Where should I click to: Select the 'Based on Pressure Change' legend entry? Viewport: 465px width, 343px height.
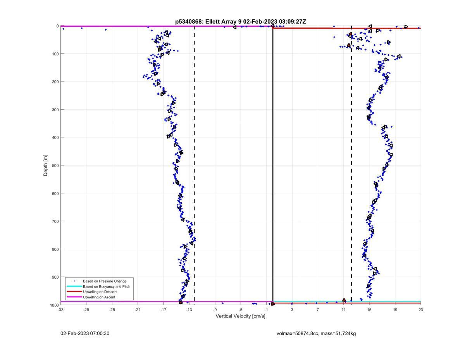point(105,281)
